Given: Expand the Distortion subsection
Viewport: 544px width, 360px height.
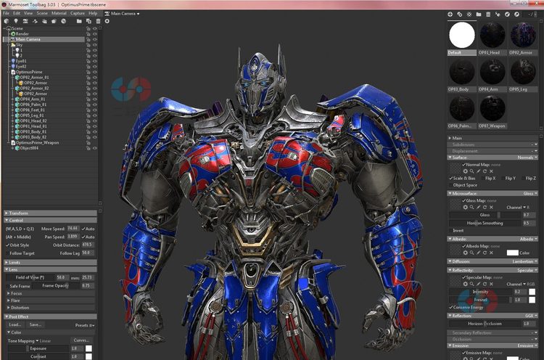Looking at the screenshot, I should (50, 308).
